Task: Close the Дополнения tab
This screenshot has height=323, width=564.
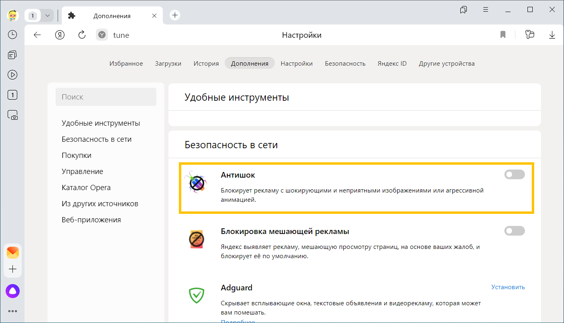Action: tap(154, 16)
